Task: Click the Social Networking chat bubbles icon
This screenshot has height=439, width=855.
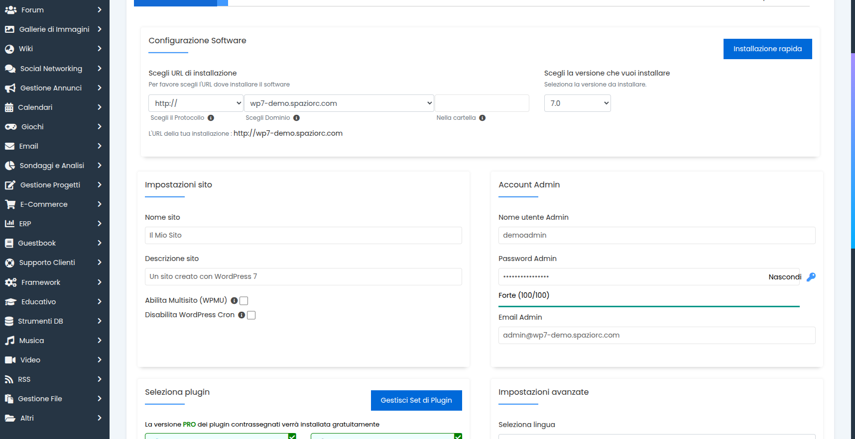Action: pos(10,69)
